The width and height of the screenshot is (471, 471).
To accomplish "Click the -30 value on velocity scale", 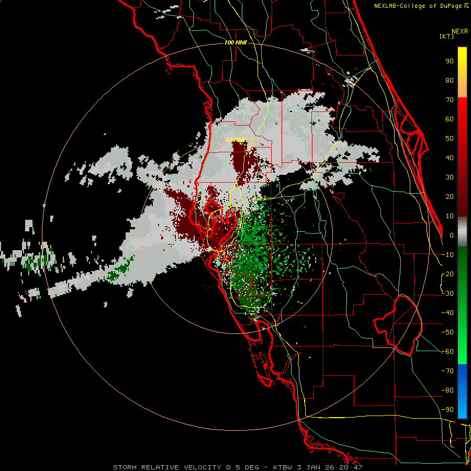I will (x=447, y=294).
